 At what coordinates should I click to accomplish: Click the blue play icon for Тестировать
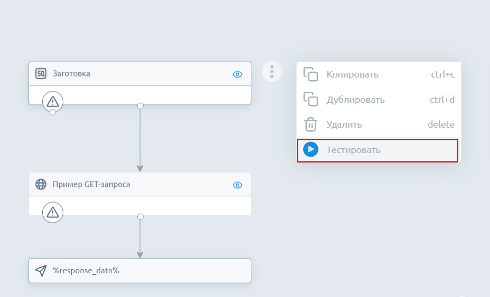pos(311,150)
